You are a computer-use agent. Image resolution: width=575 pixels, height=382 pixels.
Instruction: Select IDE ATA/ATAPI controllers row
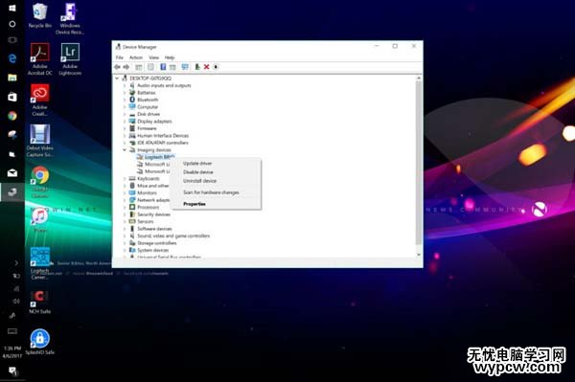click(x=159, y=143)
